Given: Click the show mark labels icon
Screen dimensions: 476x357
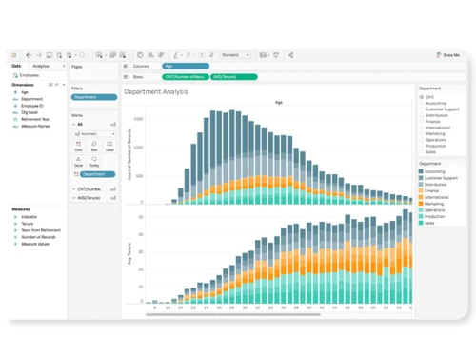Looking at the screenshot, I should click(x=201, y=55).
